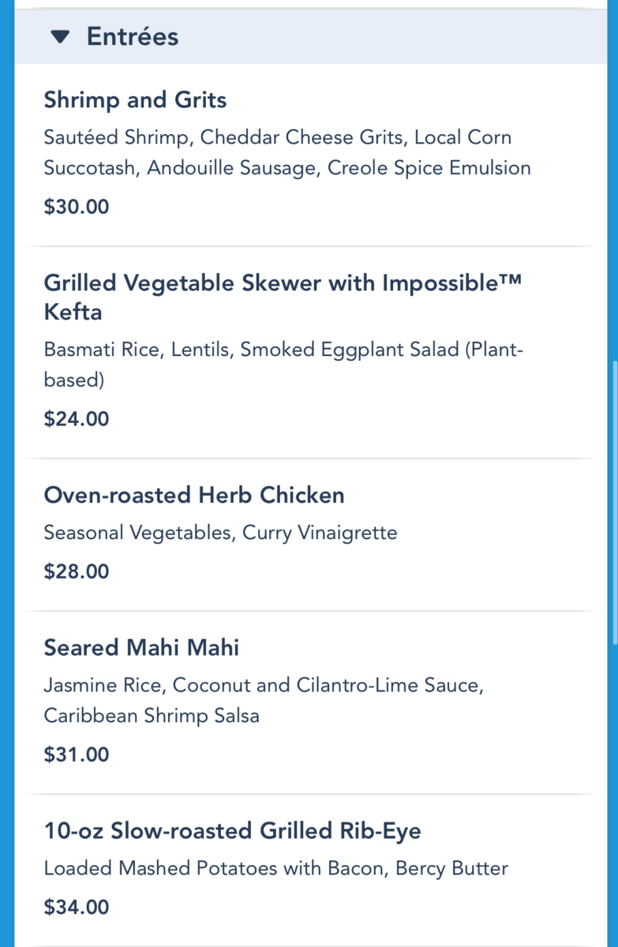Click the vertical scrollbar thumb

614,501
